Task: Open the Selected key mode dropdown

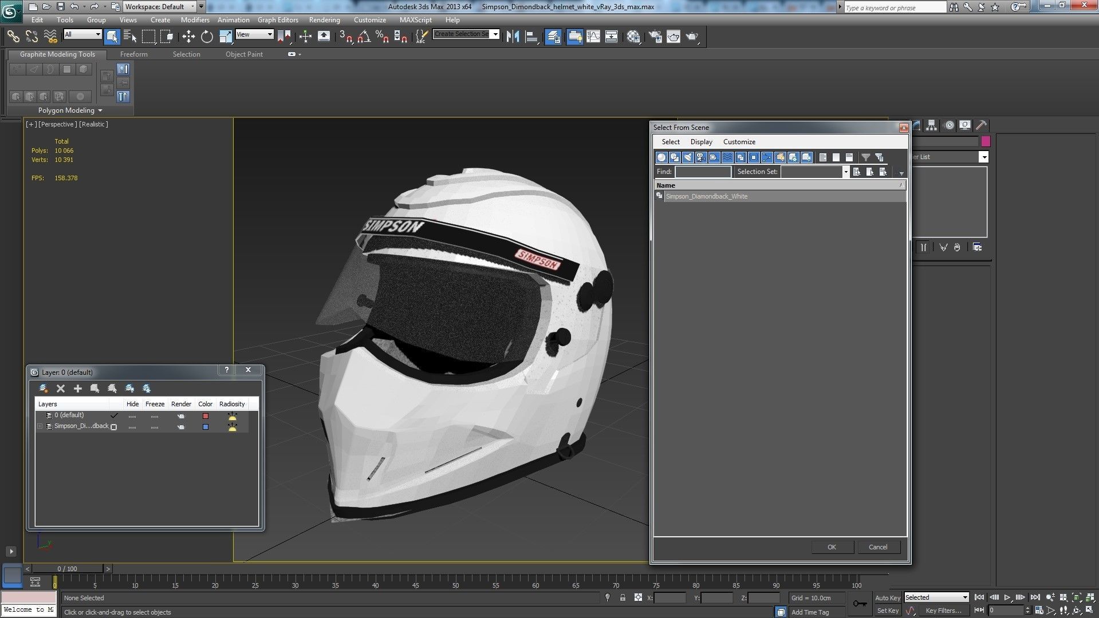Action: click(936, 597)
